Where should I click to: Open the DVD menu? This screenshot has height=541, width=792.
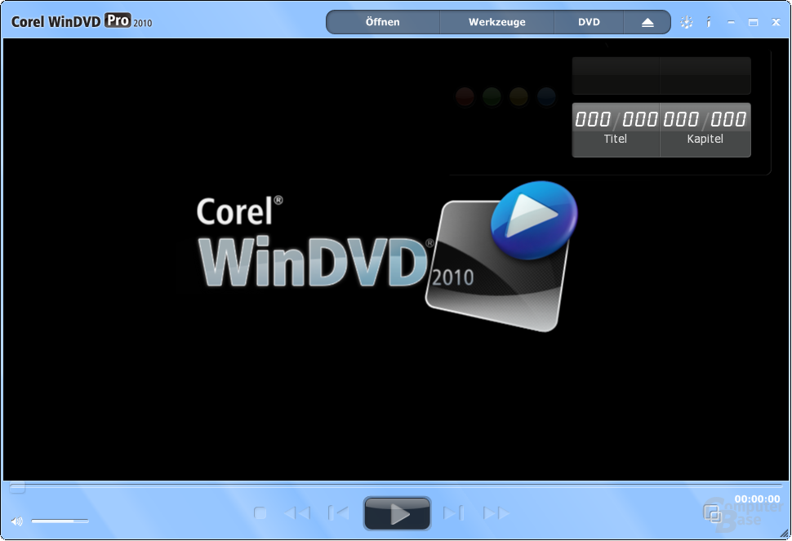[x=589, y=22]
